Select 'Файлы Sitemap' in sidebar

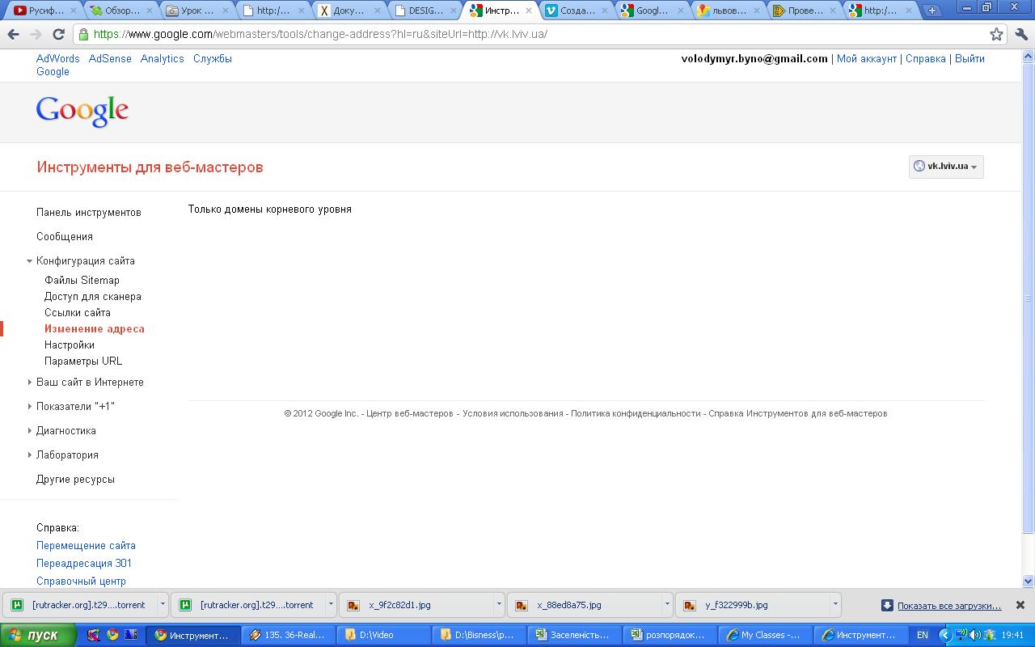(x=82, y=280)
